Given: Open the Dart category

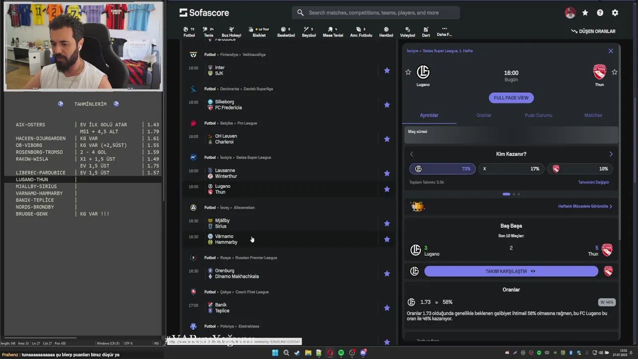Looking at the screenshot, I should [x=426, y=32].
